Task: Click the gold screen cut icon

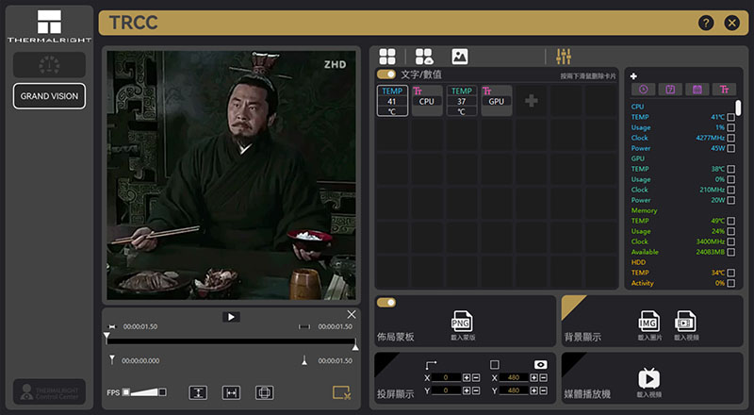Action: pos(342,393)
